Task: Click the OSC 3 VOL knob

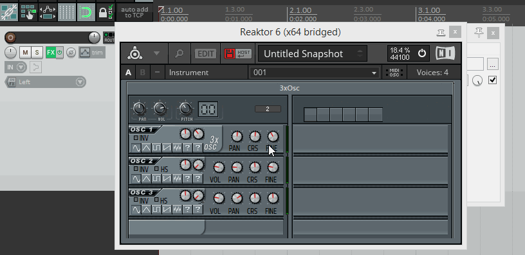Action: (218, 198)
